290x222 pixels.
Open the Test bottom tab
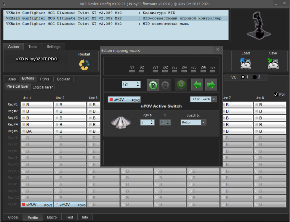70,217
